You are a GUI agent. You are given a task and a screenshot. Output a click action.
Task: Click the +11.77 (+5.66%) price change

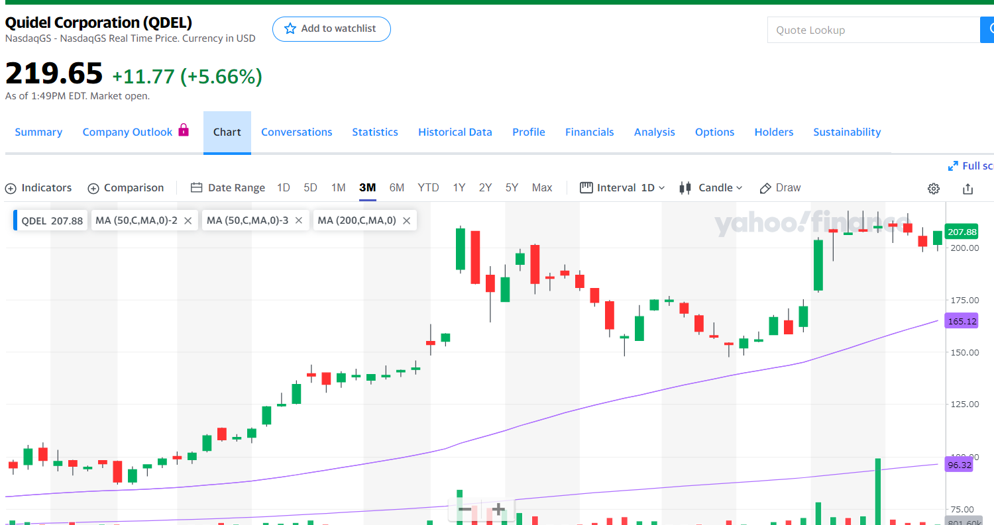(x=187, y=77)
